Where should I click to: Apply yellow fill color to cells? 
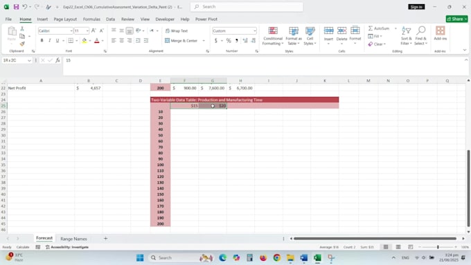click(85, 41)
